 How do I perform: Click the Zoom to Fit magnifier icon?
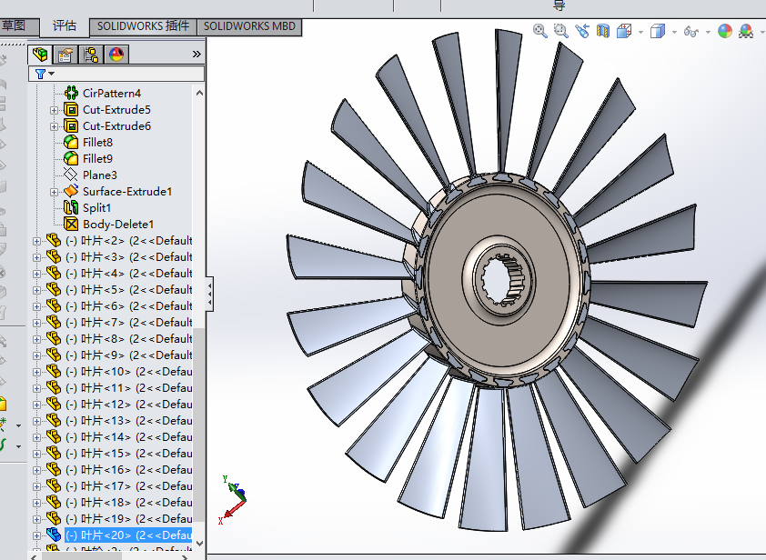click(x=540, y=31)
